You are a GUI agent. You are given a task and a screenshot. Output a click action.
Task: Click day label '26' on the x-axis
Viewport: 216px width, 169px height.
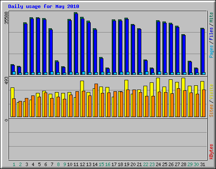[x=171, y=164]
